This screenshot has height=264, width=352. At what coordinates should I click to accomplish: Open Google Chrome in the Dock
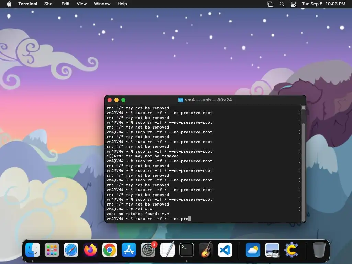point(110,250)
